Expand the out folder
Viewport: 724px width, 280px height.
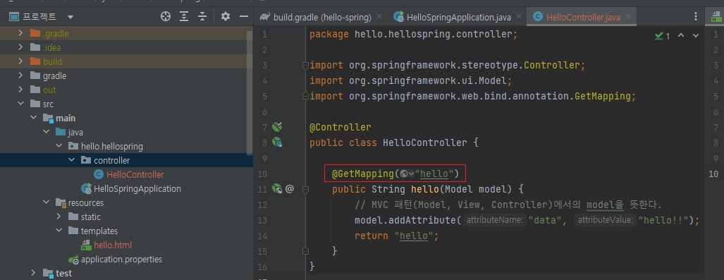(20, 90)
